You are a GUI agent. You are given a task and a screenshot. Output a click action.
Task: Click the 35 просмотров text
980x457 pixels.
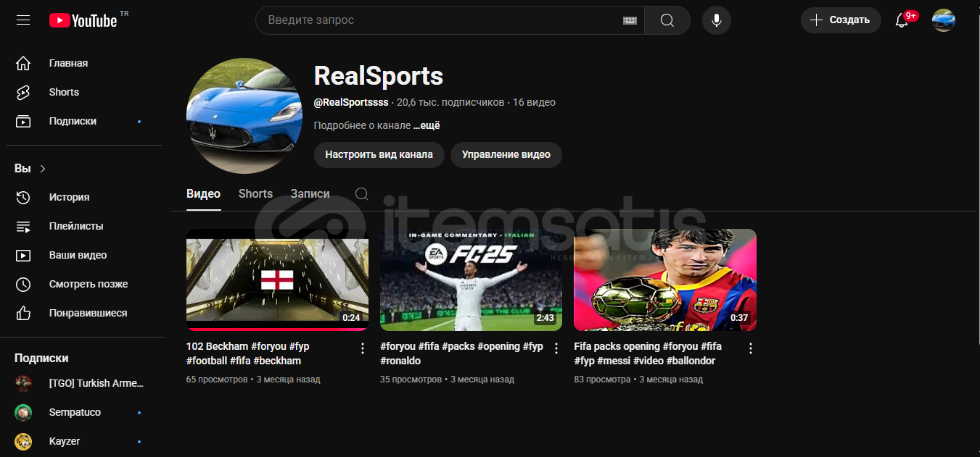(x=411, y=380)
